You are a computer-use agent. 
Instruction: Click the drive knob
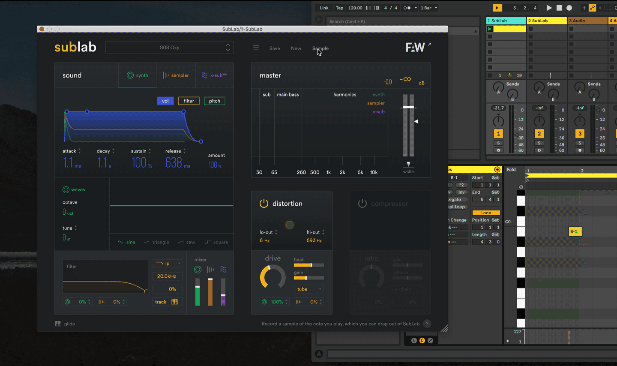[x=273, y=277]
